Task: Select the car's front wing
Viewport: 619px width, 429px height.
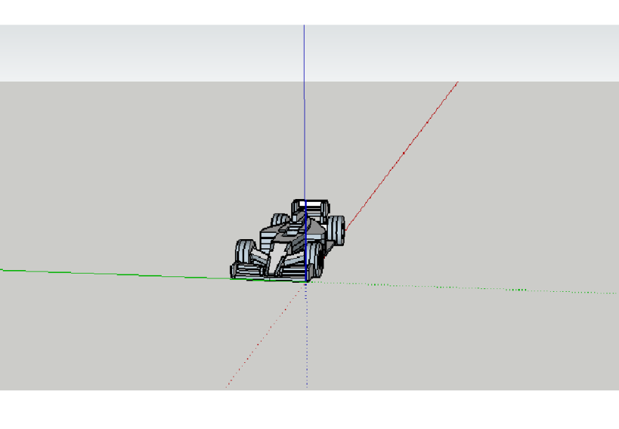Action: coord(272,271)
